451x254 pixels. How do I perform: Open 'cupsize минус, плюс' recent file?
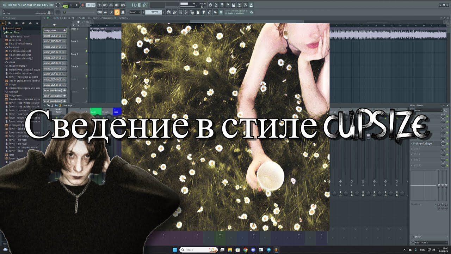tap(19, 36)
